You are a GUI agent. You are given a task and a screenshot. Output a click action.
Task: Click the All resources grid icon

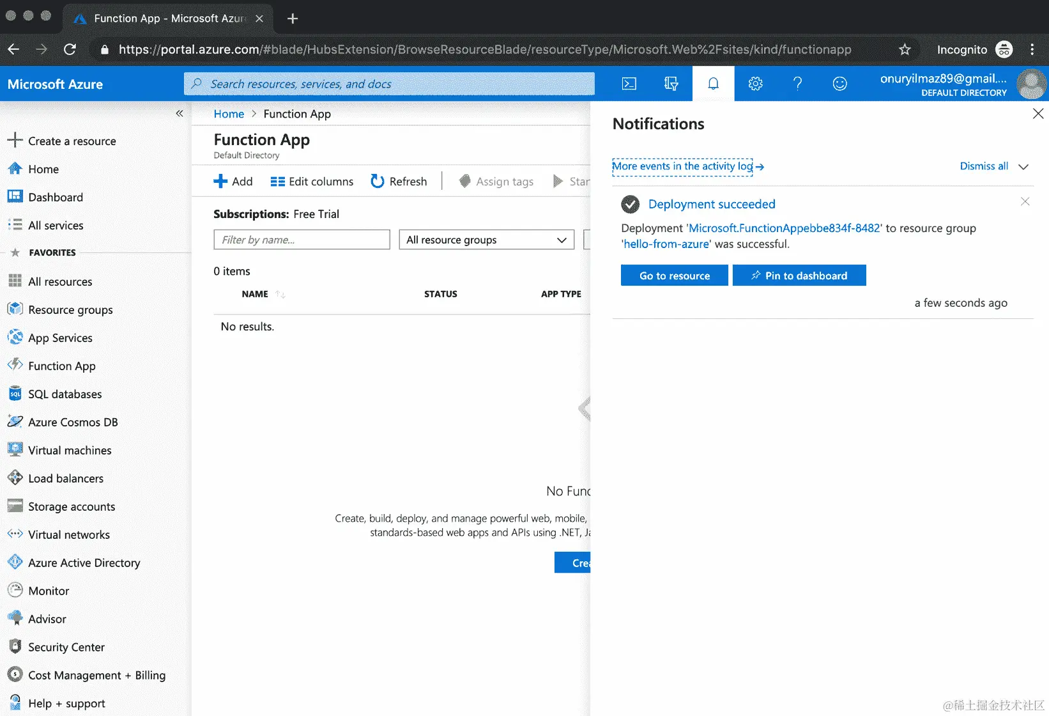(15, 281)
